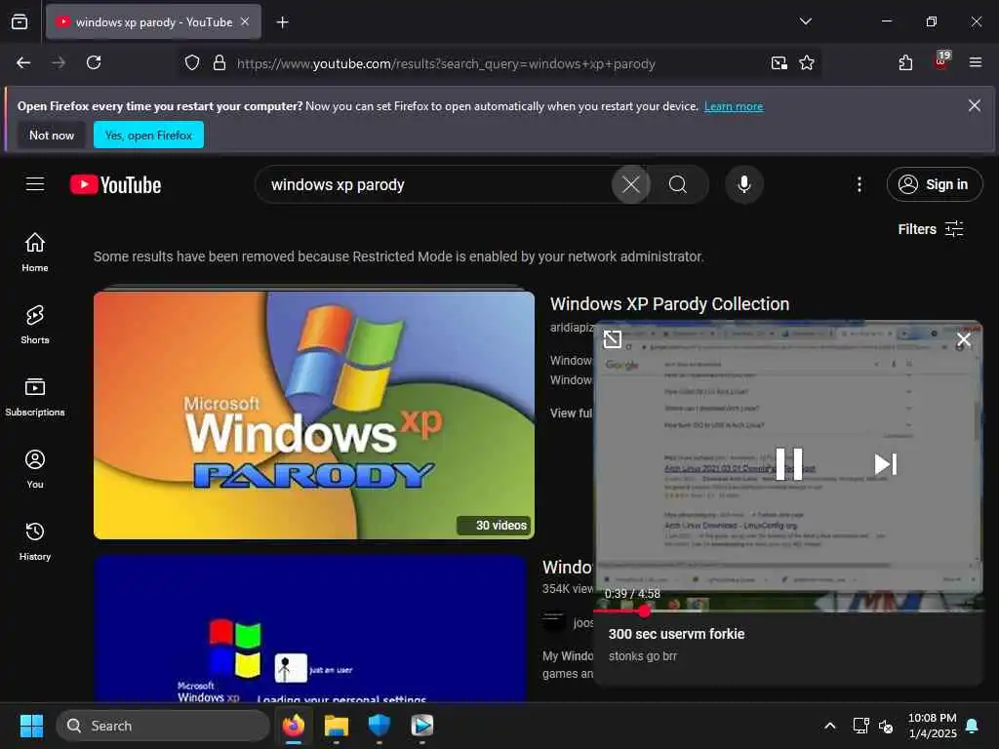Image resolution: width=999 pixels, height=749 pixels.
Task: Bookmark this page with the star
Action: (807, 63)
